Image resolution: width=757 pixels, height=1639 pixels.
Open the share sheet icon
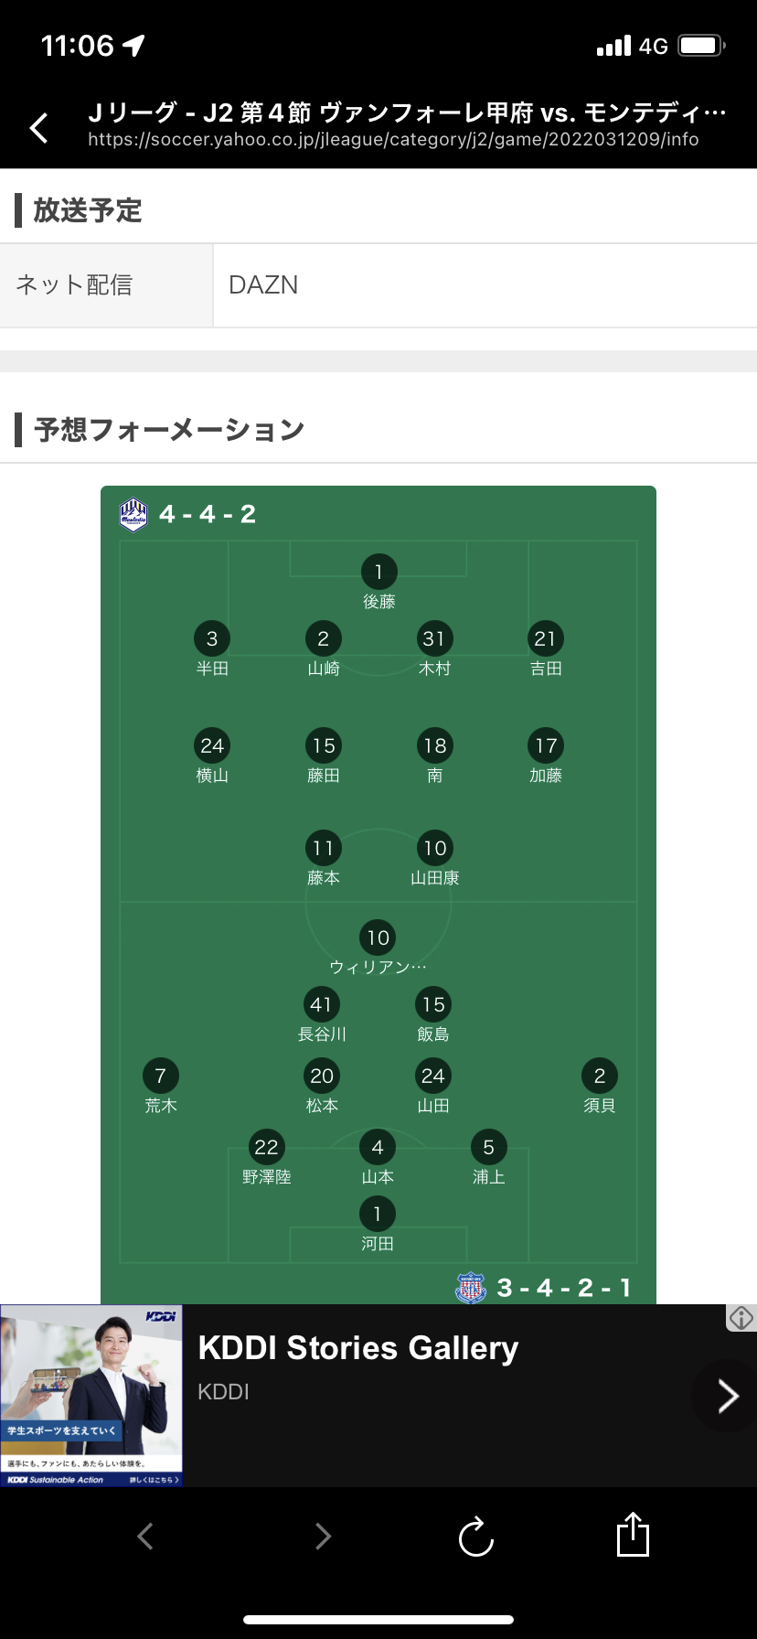[633, 1535]
